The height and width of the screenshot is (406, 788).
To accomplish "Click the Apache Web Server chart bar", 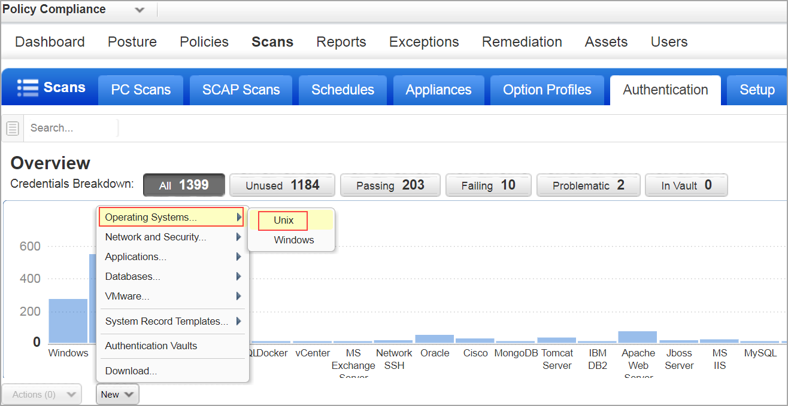I will coord(638,337).
